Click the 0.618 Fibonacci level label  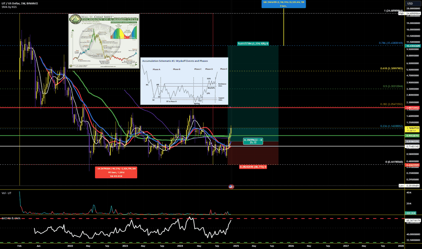click(392, 68)
